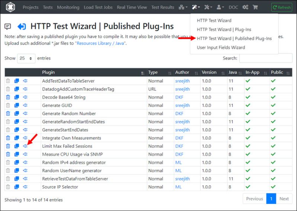Open the shopping cart icon

(x=255, y=7)
